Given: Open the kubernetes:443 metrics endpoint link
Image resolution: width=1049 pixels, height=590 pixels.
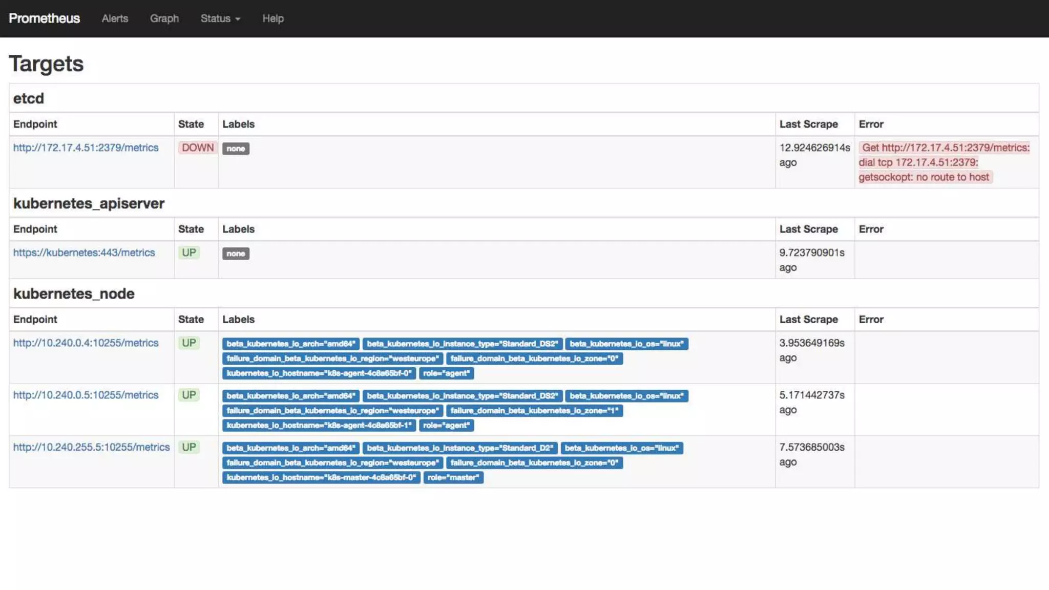Looking at the screenshot, I should tap(84, 252).
